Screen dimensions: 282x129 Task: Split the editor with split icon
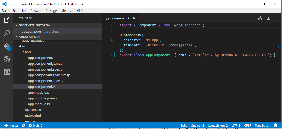pyautogui.click(x=269, y=18)
